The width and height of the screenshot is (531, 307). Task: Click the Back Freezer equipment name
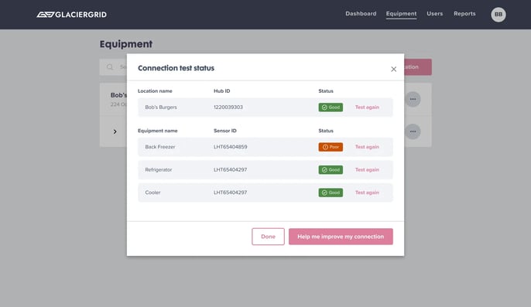[160, 147]
